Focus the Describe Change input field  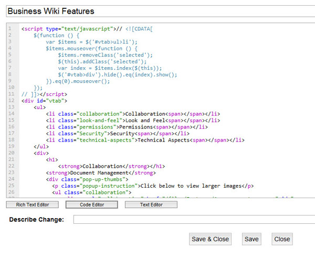(193, 219)
